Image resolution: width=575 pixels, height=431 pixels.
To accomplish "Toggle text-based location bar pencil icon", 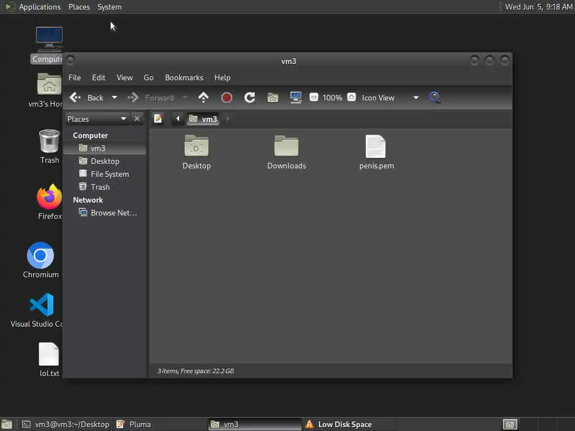I will pos(158,119).
